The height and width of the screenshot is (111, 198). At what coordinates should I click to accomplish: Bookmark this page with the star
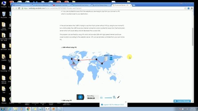tap(185, 8)
